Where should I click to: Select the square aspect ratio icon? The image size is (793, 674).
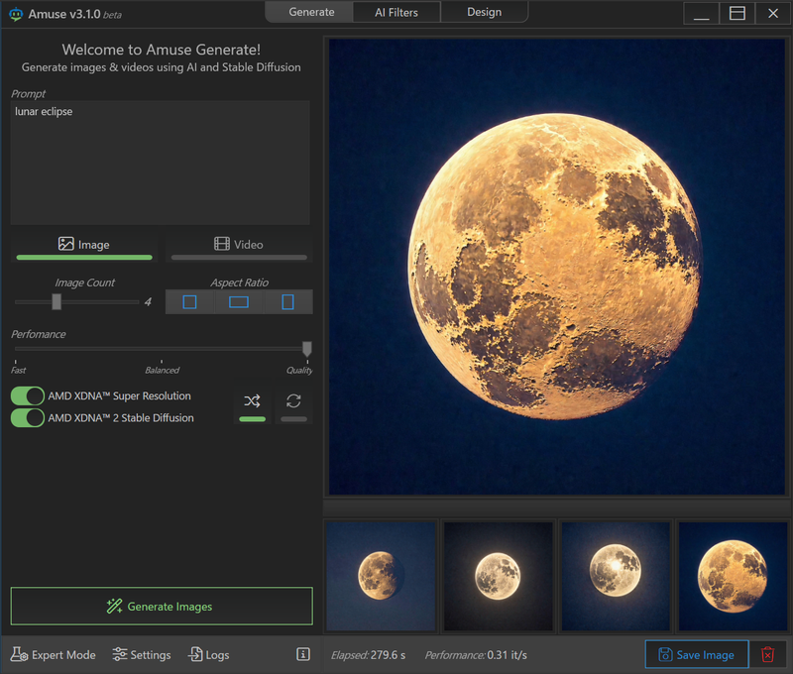(189, 301)
